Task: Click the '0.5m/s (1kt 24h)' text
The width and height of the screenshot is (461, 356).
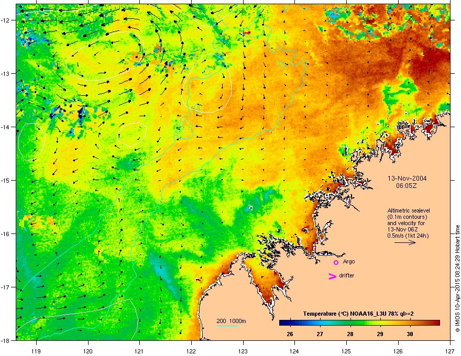Action: 408,236
